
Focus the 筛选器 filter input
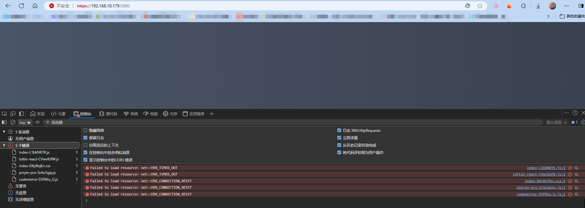point(293,122)
